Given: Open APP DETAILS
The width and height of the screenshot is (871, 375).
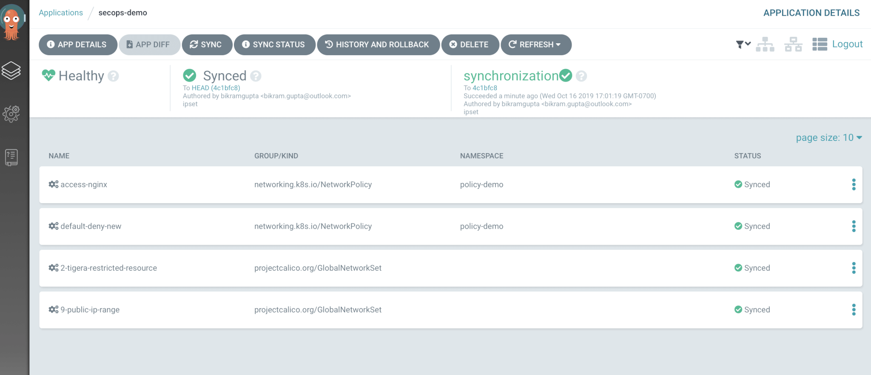Looking at the screenshot, I should pos(78,45).
